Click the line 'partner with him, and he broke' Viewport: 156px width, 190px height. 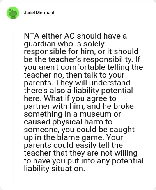click(x=79, y=106)
